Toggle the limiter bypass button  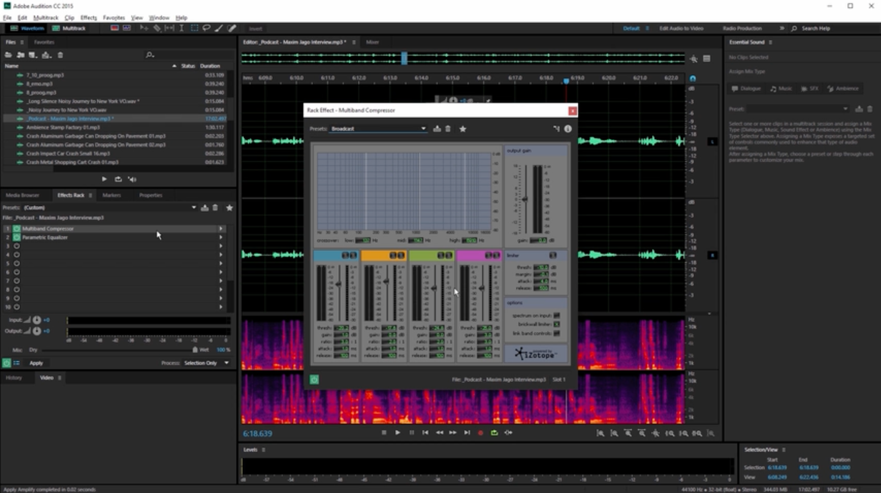(x=553, y=255)
